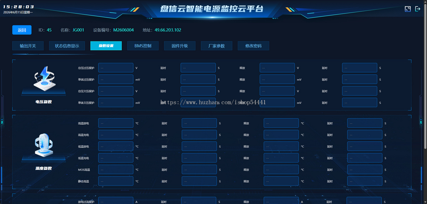Focus the 单体过压保护 mV value field
Viewport: 427px width, 204px height.
116,79
